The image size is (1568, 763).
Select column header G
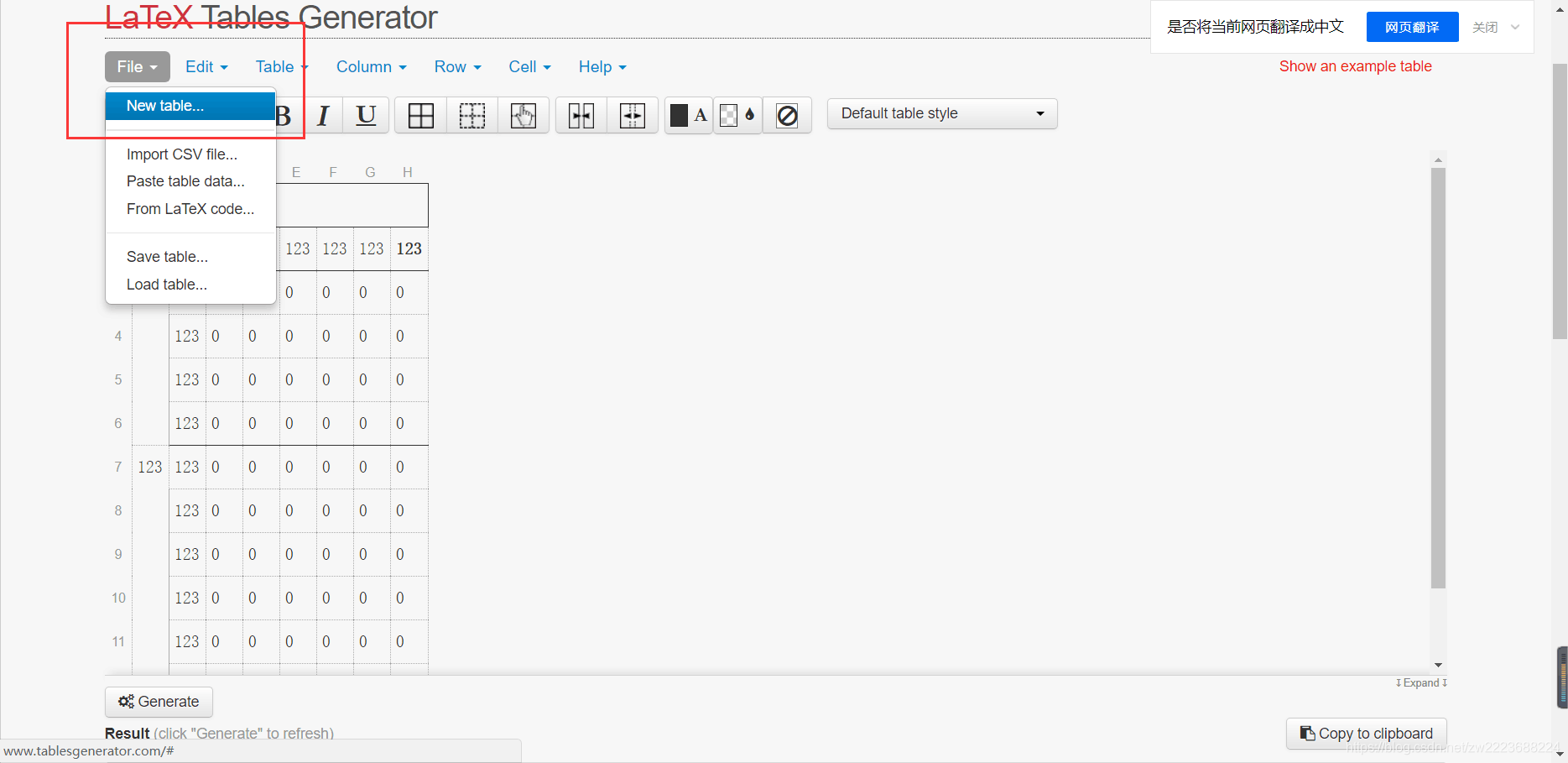coord(370,172)
